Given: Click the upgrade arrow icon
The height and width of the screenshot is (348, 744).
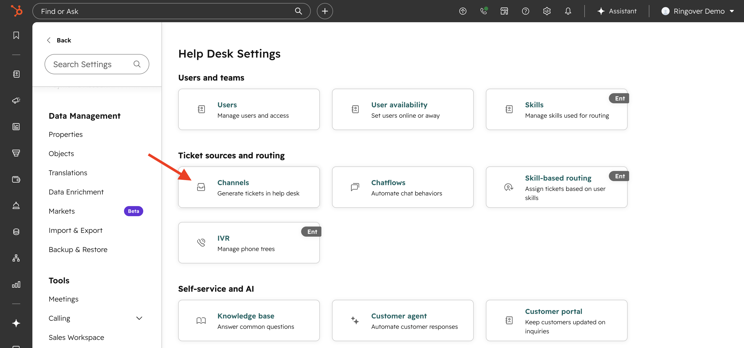Looking at the screenshot, I should pos(463,11).
